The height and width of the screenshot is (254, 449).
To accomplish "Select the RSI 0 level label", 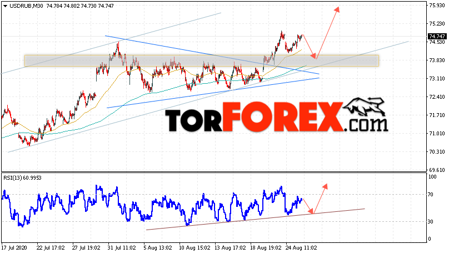I will tap(430, 239).
